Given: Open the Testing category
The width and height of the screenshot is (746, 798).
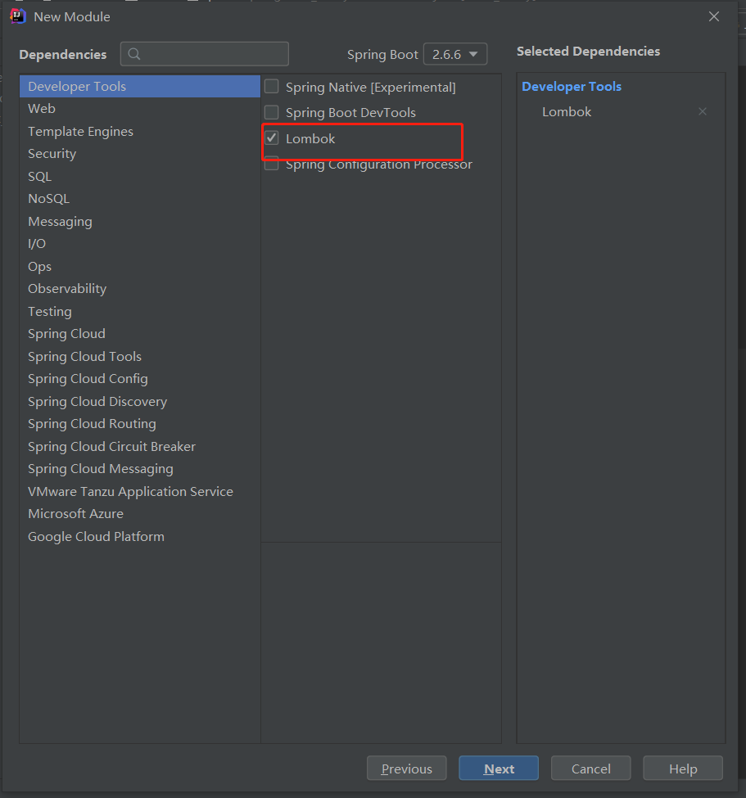Looking at the screenshot, I should [x=140, y=312].
